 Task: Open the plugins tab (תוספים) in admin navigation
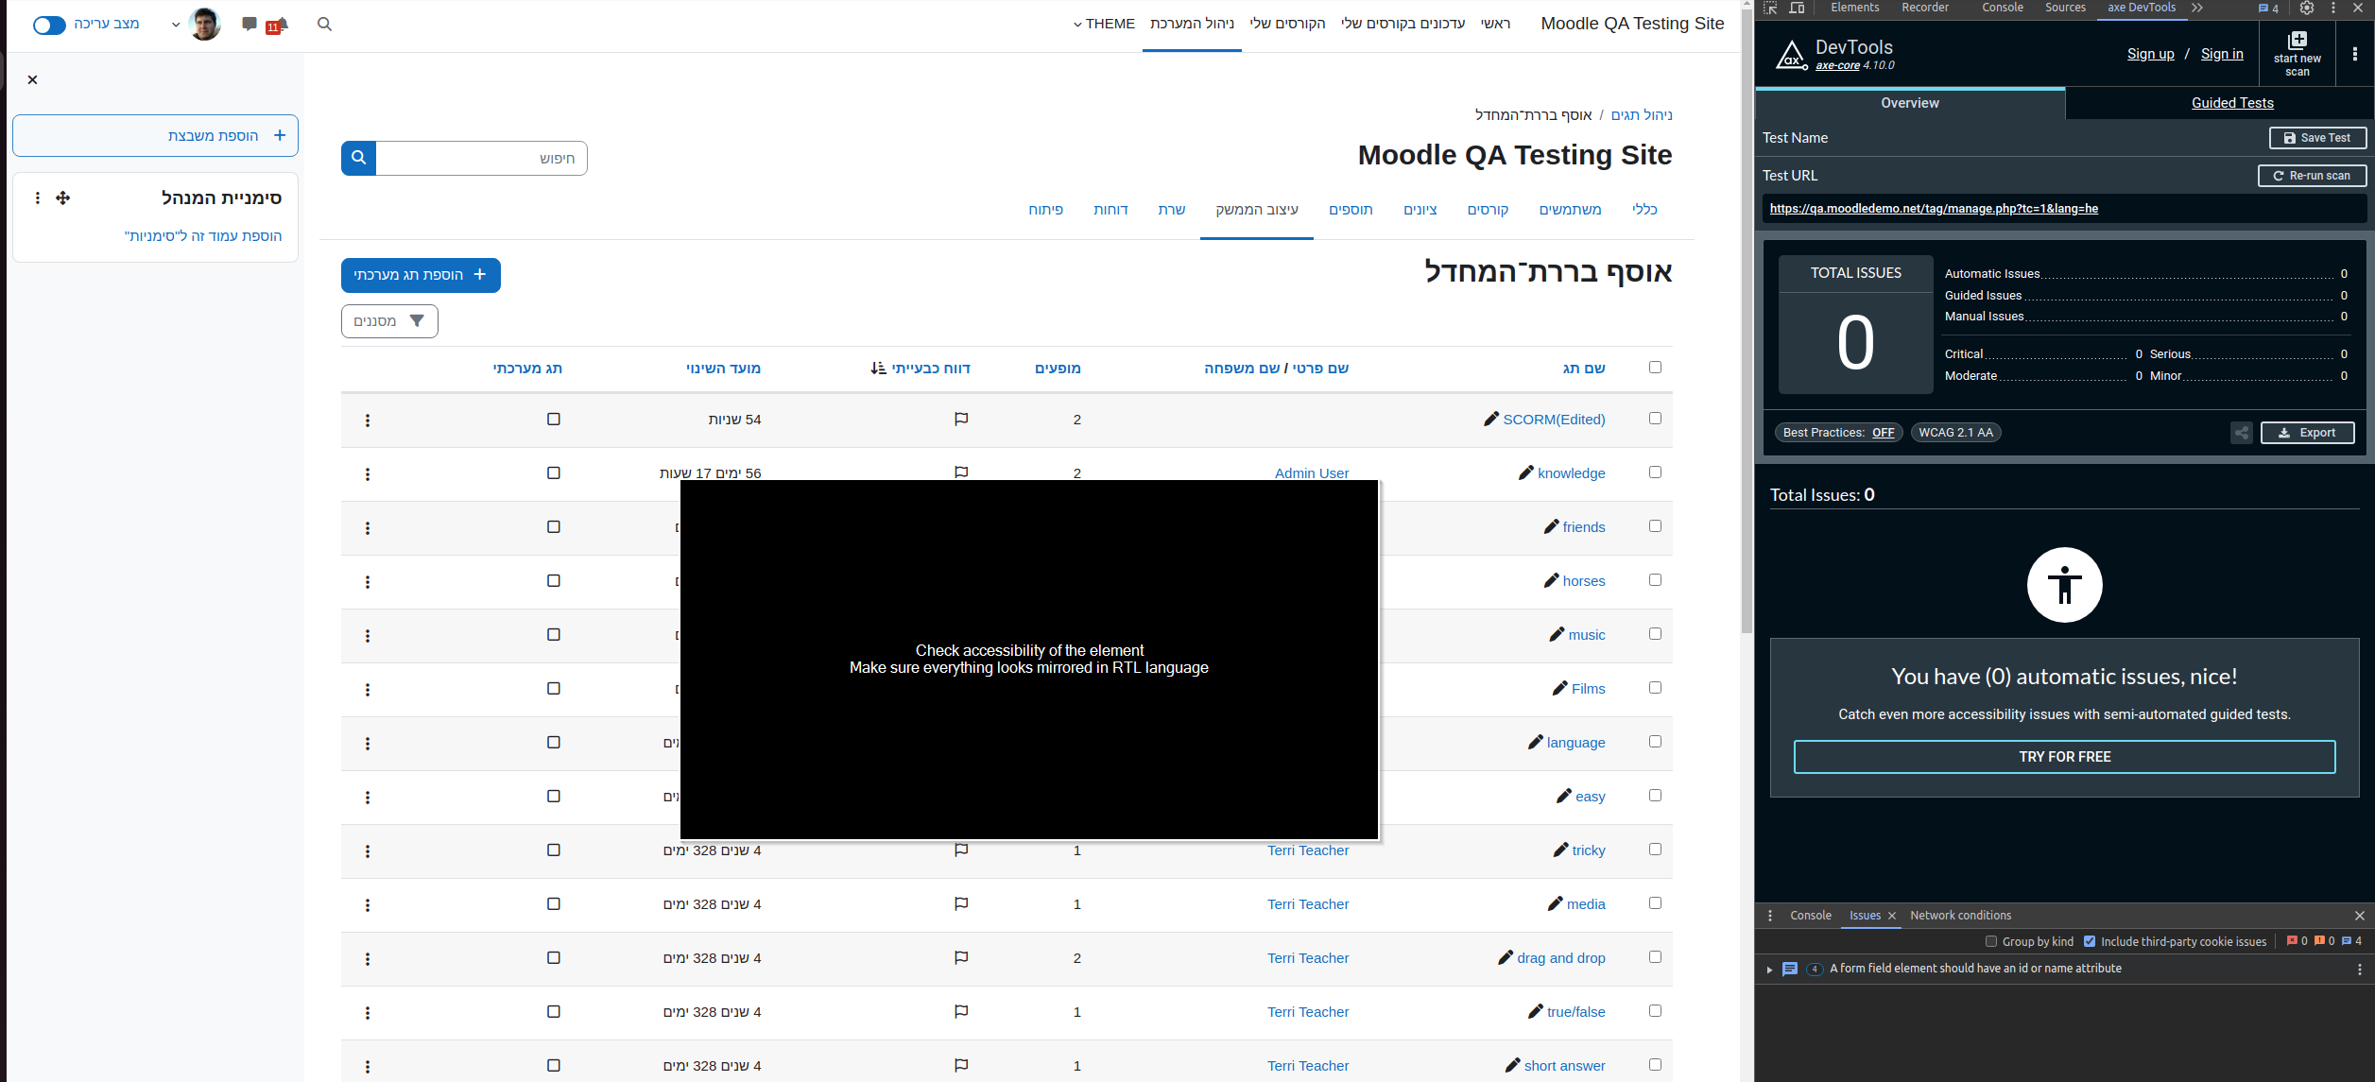tap(1351, 210)
